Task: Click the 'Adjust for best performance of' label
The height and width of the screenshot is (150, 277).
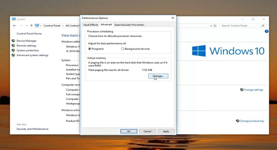Action: point(107,43)
